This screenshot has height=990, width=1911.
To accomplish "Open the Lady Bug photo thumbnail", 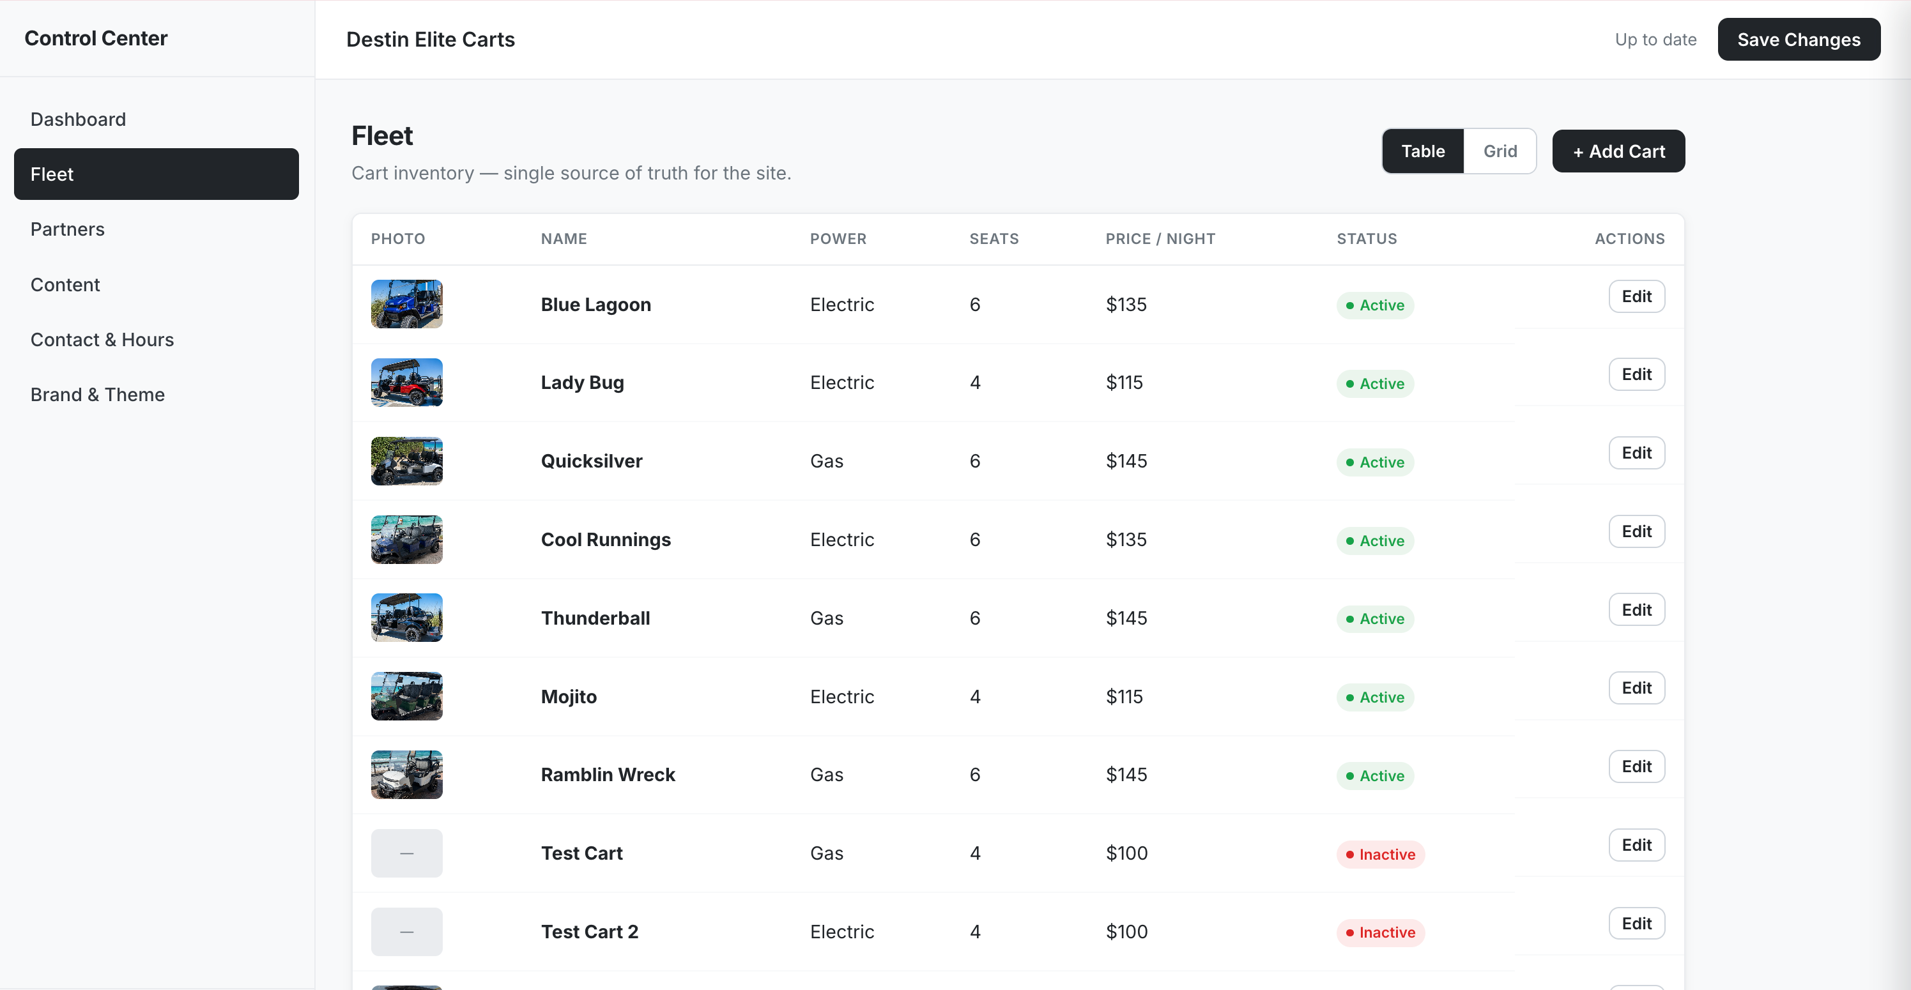I will [406, 383].
